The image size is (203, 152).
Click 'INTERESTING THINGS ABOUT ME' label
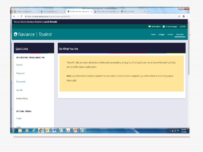pyautogui.click(x=30, y=57)
